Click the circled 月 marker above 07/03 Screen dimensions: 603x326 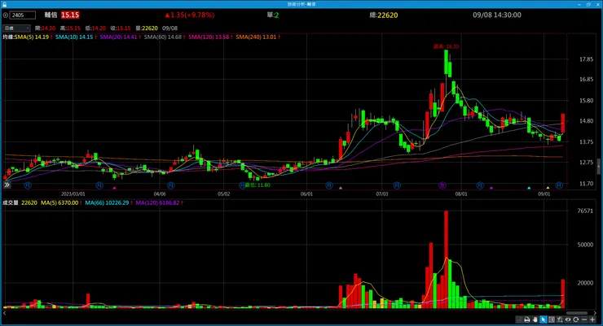point(397,185)
